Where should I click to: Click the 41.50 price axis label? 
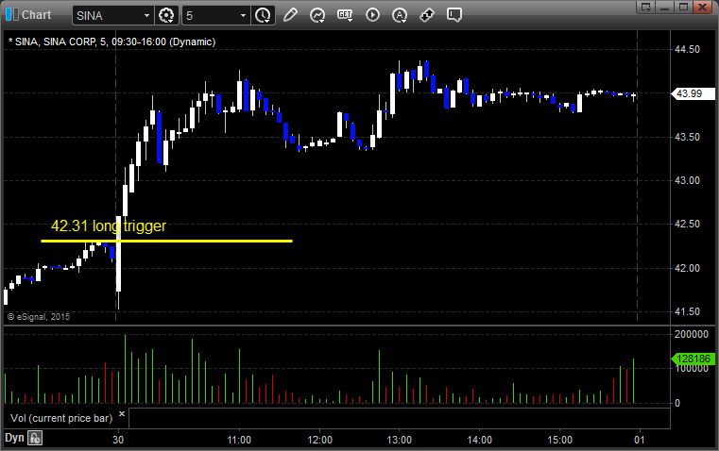coord(688,311)
